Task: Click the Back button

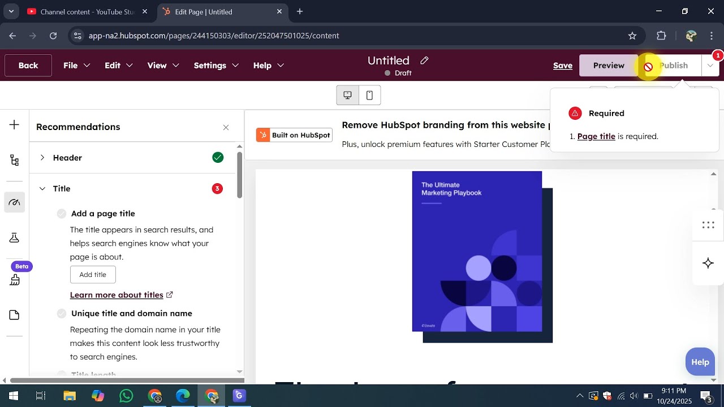Action: click(x=28, y=66)
